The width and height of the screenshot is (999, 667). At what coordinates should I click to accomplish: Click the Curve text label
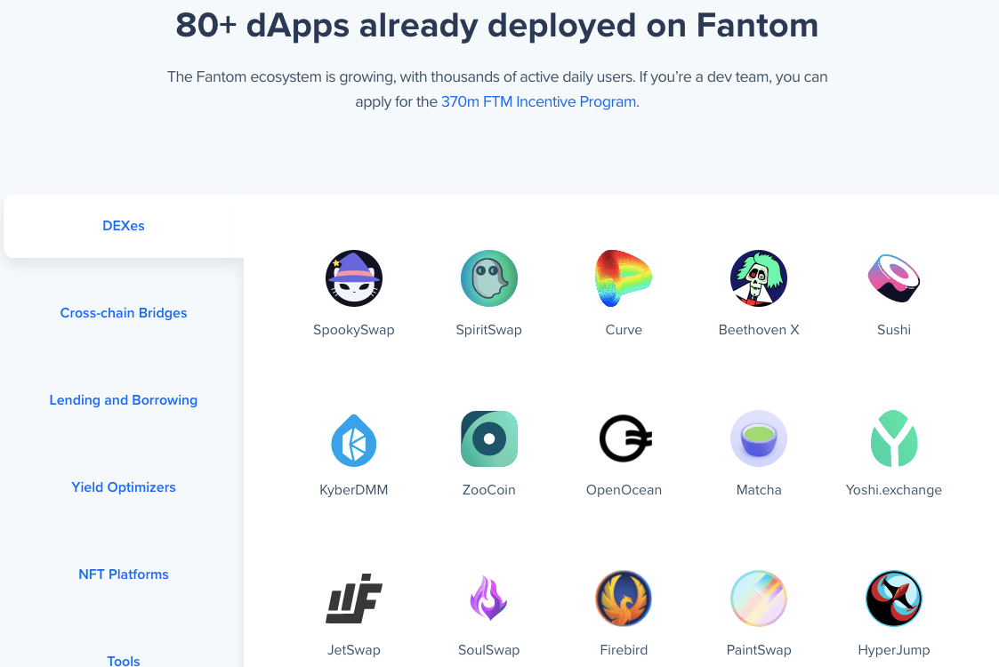click(624, 330)
